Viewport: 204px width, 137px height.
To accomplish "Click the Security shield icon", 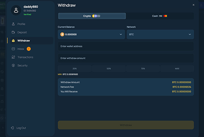I will (13, 65).
